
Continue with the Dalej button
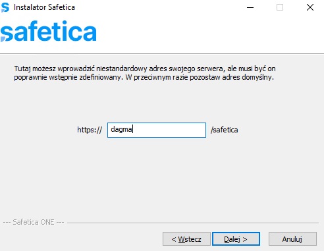click(x=236, y=239)
